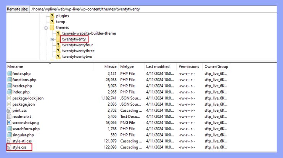This screenshot has height=158, width=283.
Task: Click the screenshot.png image file icon
Action: coord(10,123)
